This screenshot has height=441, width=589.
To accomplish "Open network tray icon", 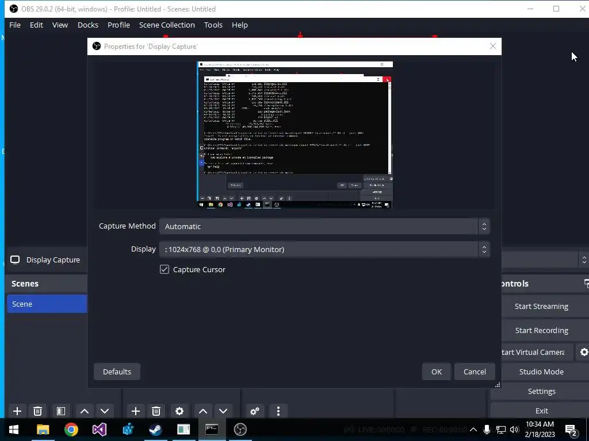I will (x=500, y=430).
